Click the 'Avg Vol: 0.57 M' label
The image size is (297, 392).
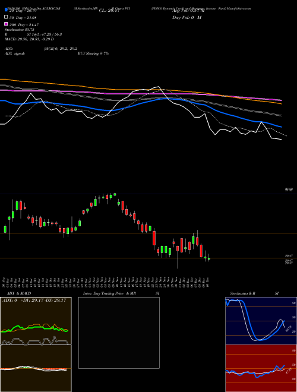[x=188, y=11]
